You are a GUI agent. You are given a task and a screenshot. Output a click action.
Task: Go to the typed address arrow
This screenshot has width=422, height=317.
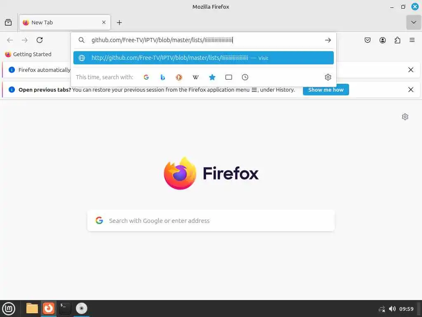pos(328,40)
